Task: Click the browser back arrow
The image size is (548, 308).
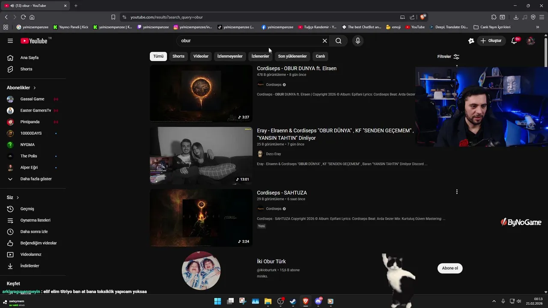Action: (6, 17)
